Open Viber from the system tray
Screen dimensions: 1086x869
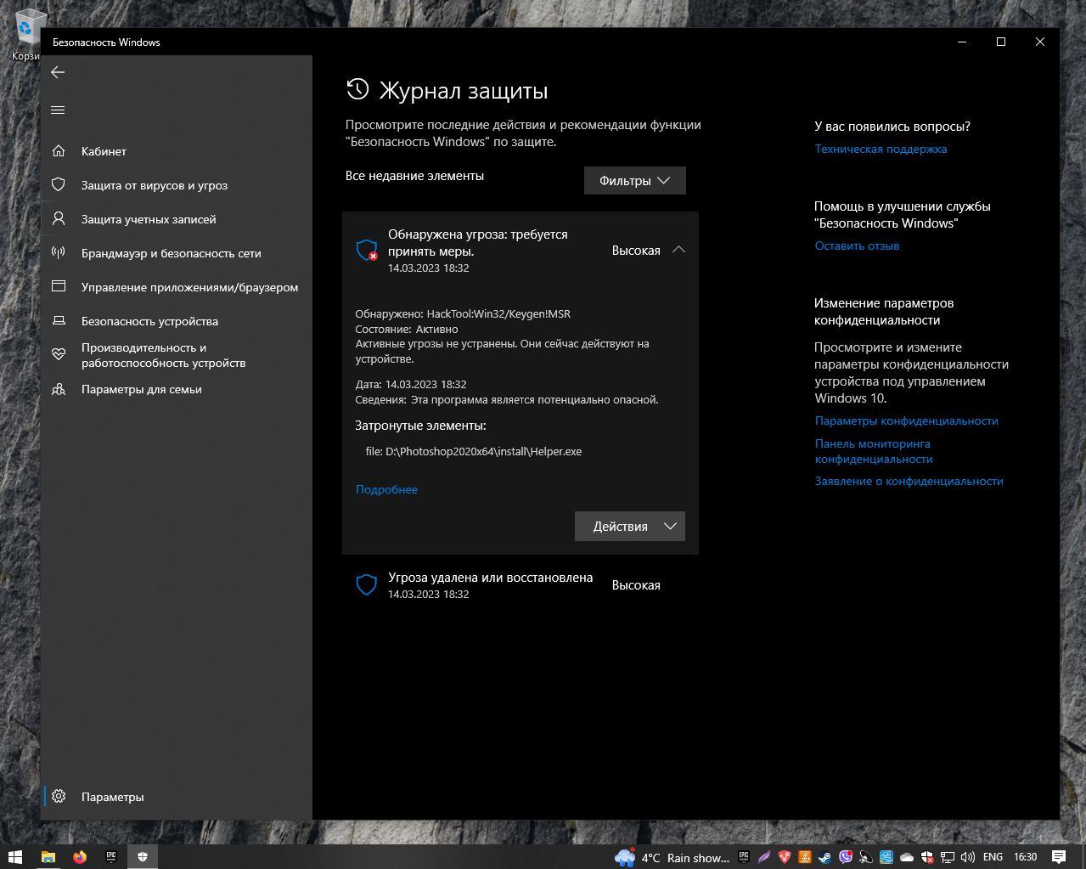tap(846, 857)
